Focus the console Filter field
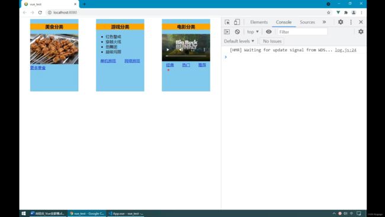The height and width of the screenshot is (217, 385). point(303,32)
